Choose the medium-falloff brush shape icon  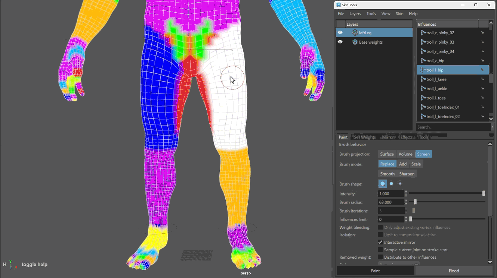point(391,184)
